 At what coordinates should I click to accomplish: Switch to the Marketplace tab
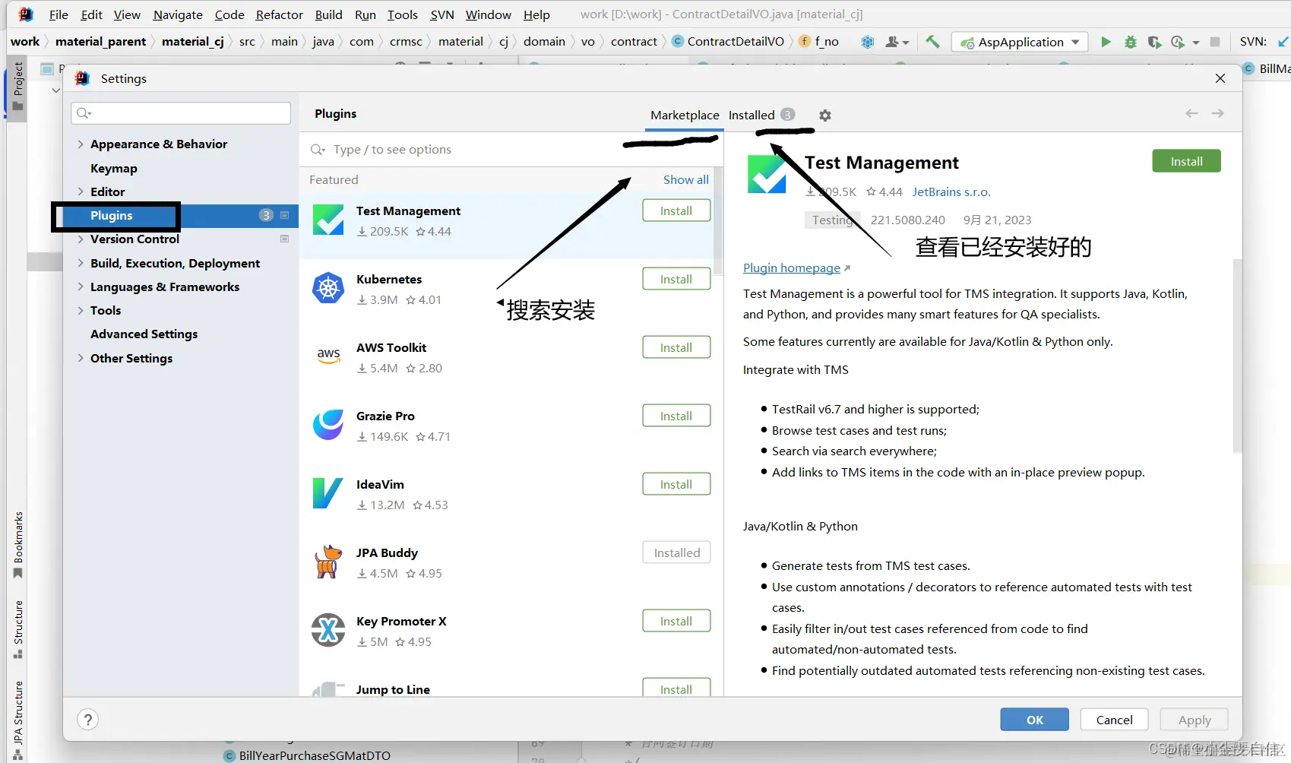[685, 115]
